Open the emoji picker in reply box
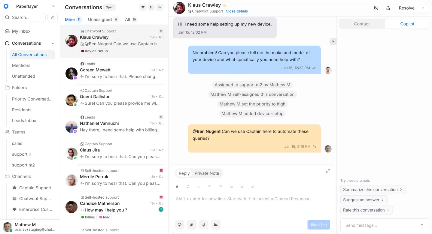Screen dimensions: 432x234 point(180,225)
